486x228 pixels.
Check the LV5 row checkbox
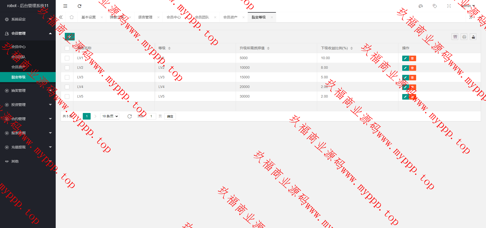tap(67, 97)
